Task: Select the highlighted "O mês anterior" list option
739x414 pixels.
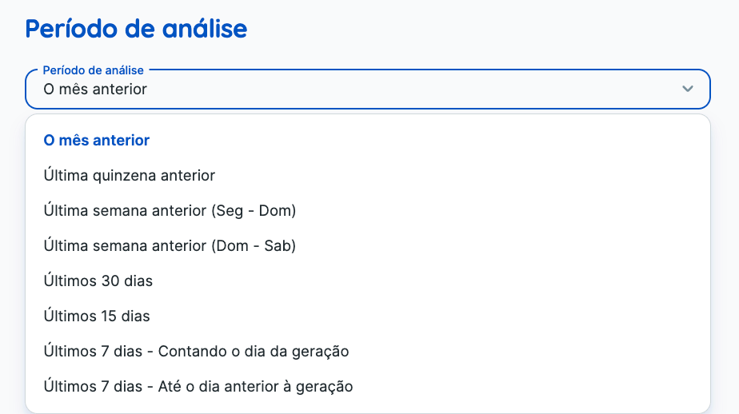Action: tap(97, 141)
